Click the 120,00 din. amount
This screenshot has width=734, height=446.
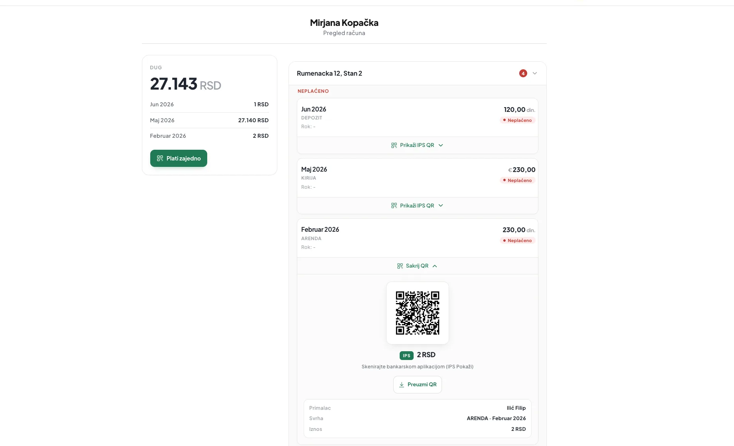tap(519, 110)
